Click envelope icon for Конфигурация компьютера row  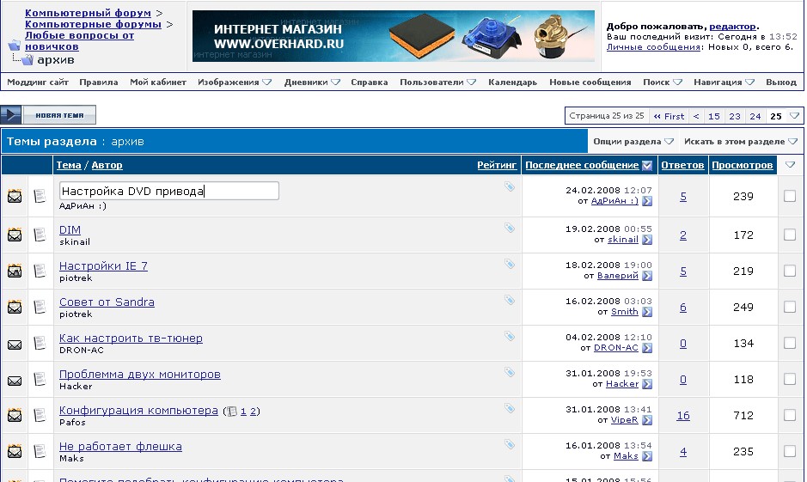click(15, 415)
